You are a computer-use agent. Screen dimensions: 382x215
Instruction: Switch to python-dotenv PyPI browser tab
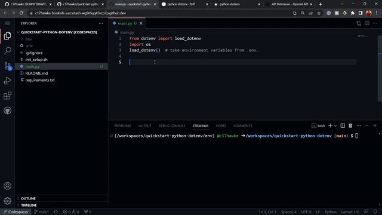184,4
